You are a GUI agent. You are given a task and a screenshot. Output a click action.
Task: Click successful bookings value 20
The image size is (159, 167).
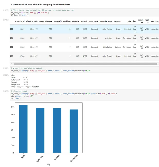(x=69, y=29)
